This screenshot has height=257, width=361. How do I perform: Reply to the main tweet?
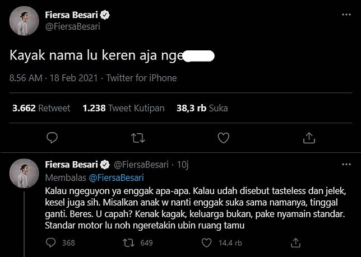point(52,137)
